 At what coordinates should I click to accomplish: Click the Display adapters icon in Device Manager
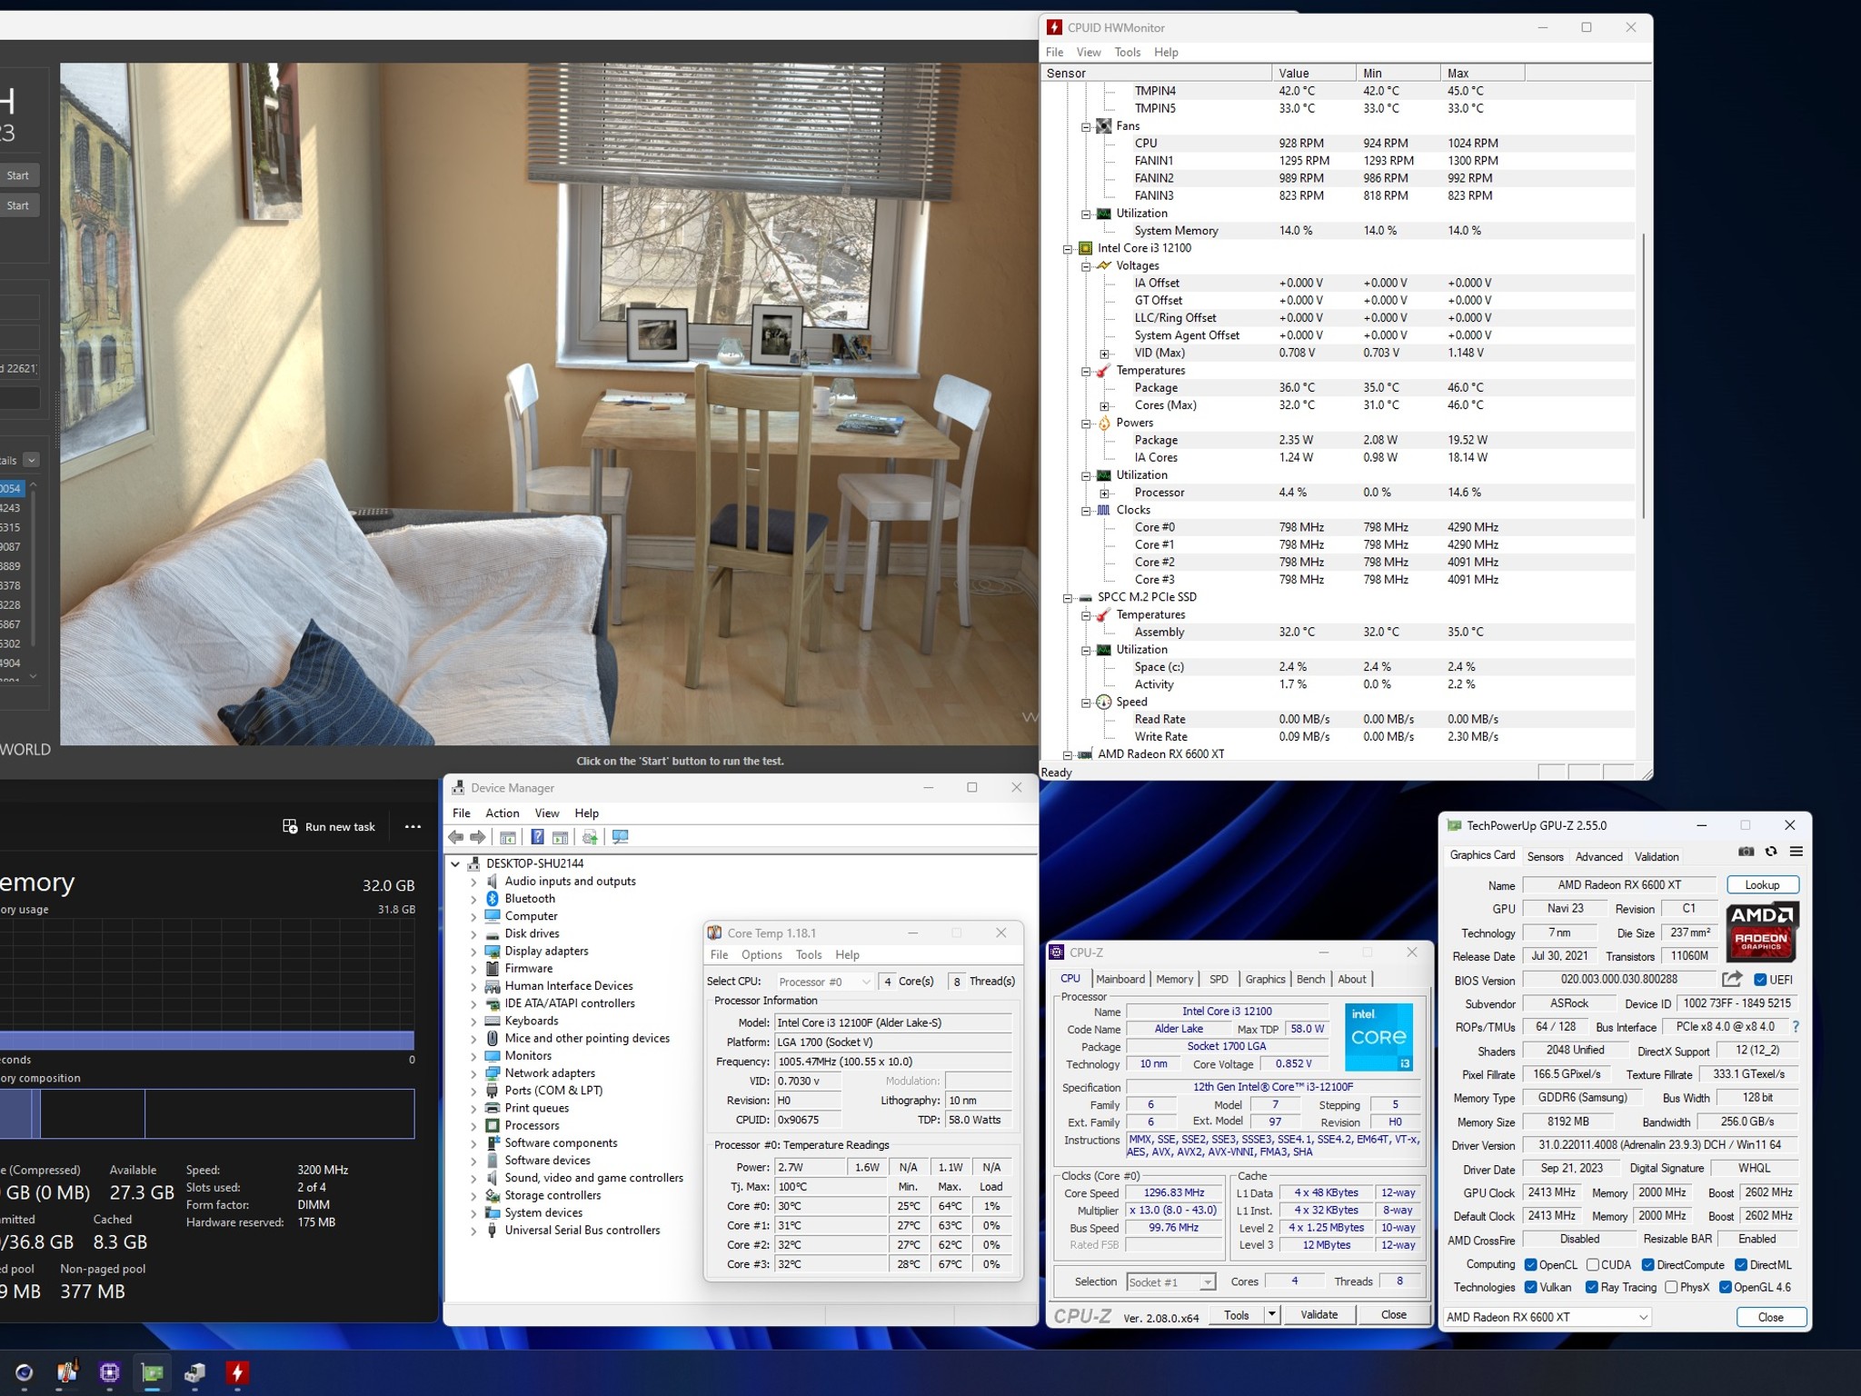(x=493, y=951)
